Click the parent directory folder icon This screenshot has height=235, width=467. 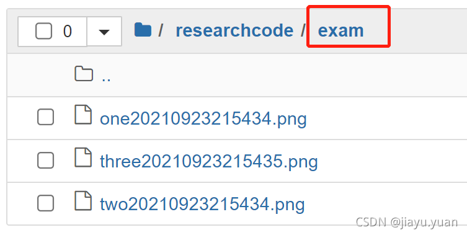83,74
